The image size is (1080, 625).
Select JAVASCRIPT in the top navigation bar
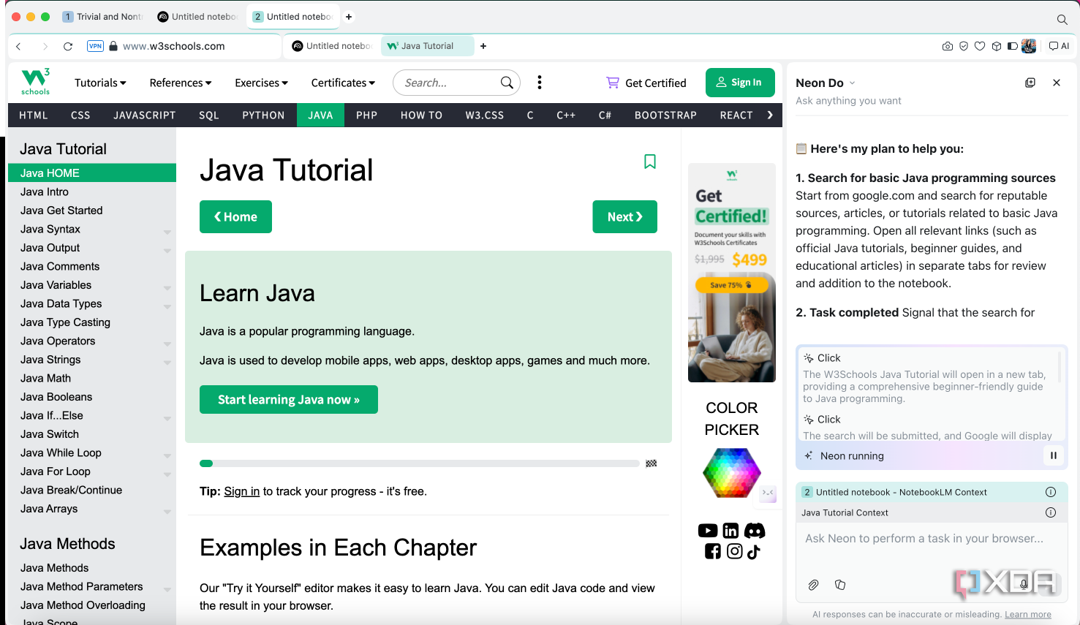point(145,115)
